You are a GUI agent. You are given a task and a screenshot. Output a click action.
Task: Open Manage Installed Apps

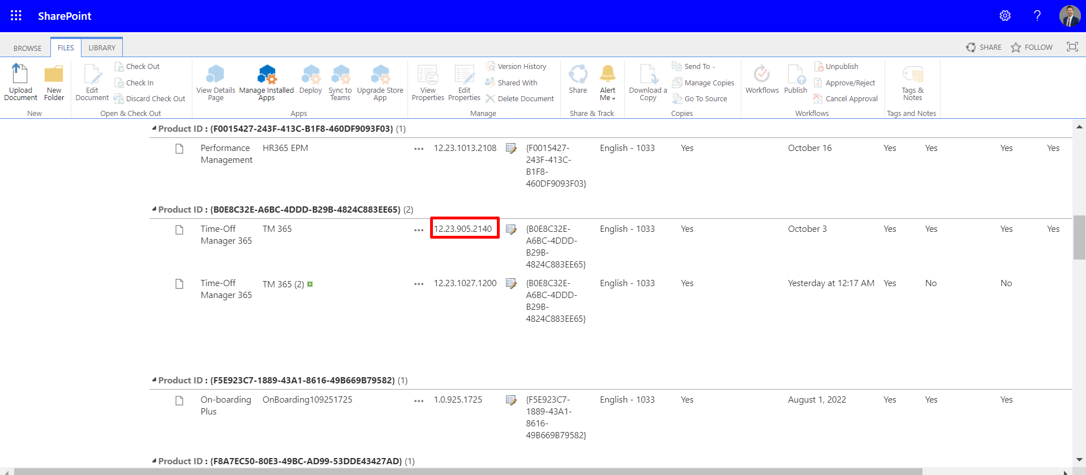click(x=267, y=83)
